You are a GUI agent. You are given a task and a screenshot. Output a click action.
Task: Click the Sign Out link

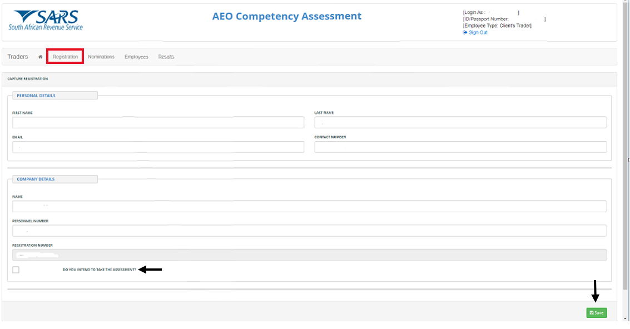click(478, 33)
